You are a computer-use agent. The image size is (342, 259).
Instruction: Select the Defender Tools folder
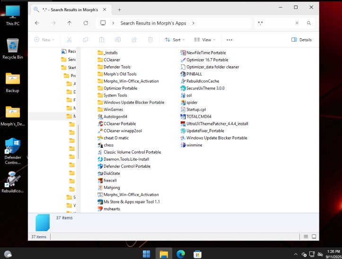(x=114, y=67)
